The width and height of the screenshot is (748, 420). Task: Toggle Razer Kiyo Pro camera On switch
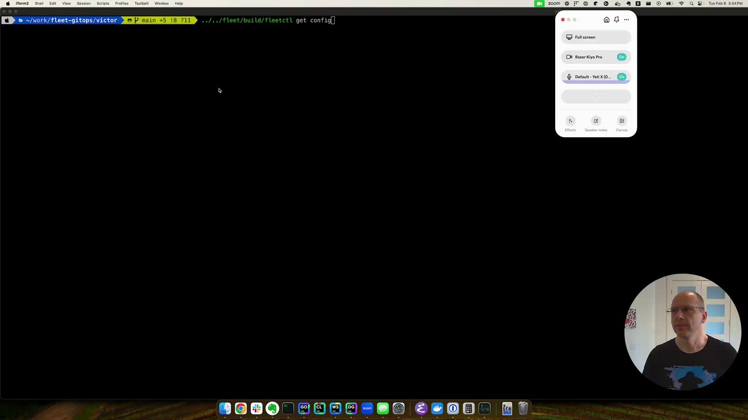coord(622,57)
